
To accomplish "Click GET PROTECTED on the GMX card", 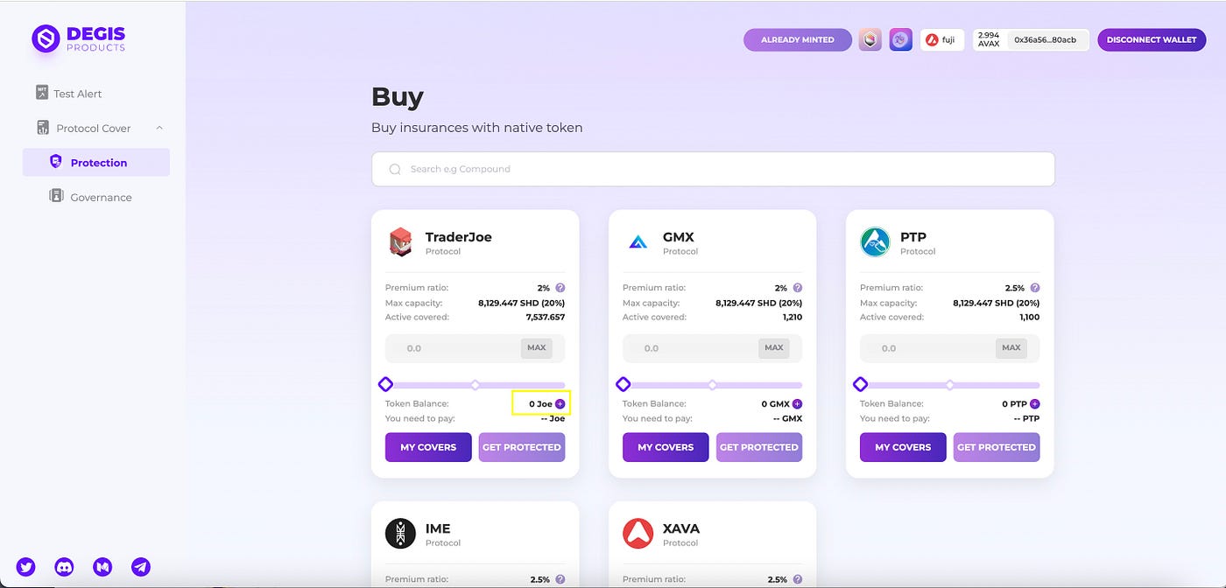I will (758, 447).
